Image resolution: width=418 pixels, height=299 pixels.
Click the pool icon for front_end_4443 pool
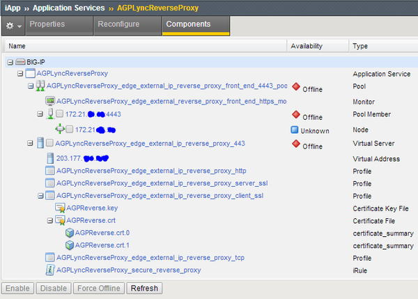click(x=40, y=86)
